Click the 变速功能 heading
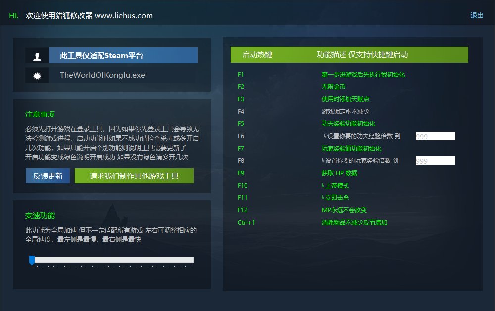Image resolution: width=495 pixels, height=311 pixels. point(40,216)
